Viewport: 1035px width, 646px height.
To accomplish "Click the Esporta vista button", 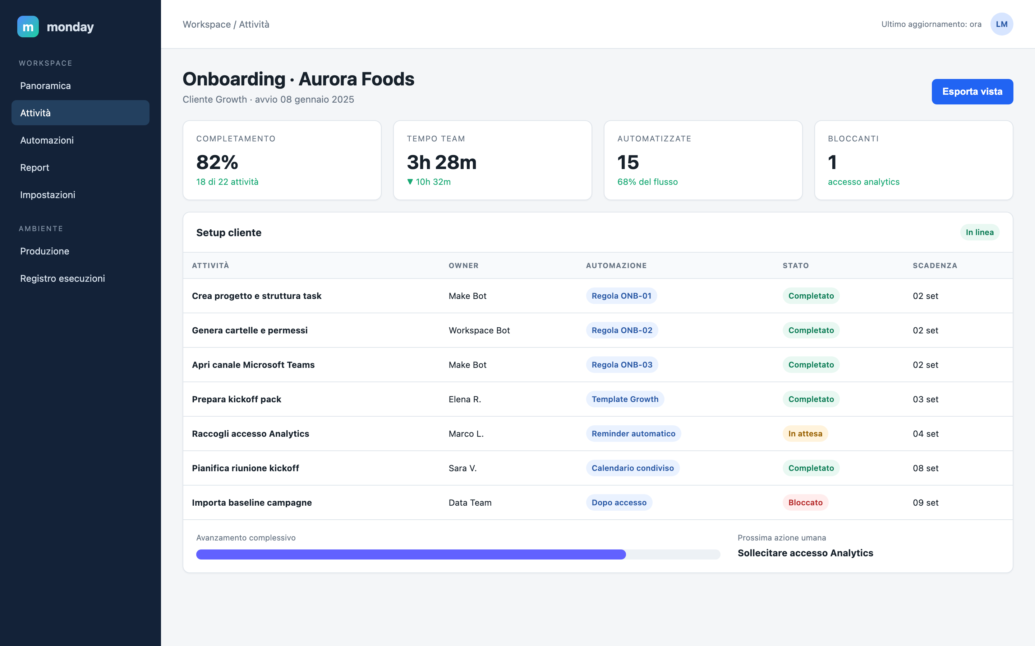I will click(972, 92).
